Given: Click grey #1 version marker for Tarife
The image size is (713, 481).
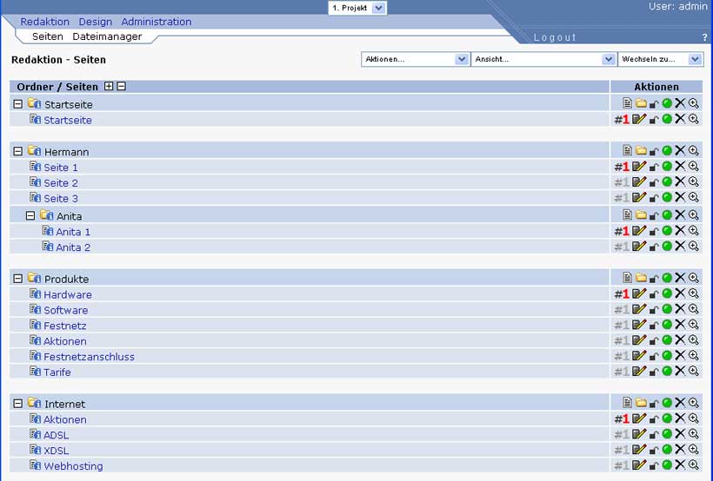Looking at the screenshot, I should (x=622, y=372).
